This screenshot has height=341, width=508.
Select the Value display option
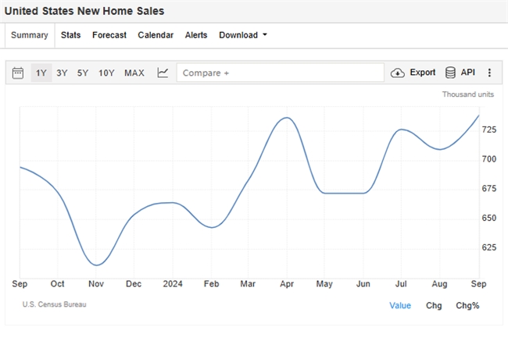tap(400, 305)
